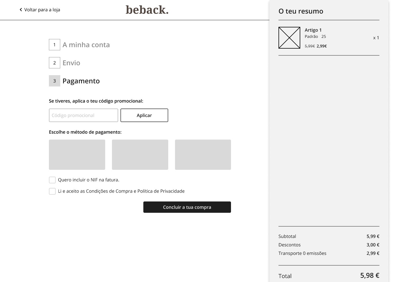This screenshot has height=282, width=406.
Task: Click the beback. logo
Action: [x=147, y=10]
